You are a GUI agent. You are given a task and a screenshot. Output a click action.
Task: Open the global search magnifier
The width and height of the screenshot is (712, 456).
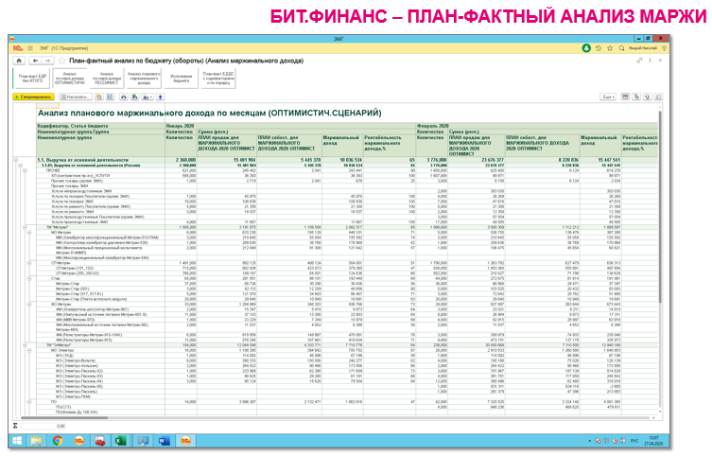point(621,48)
